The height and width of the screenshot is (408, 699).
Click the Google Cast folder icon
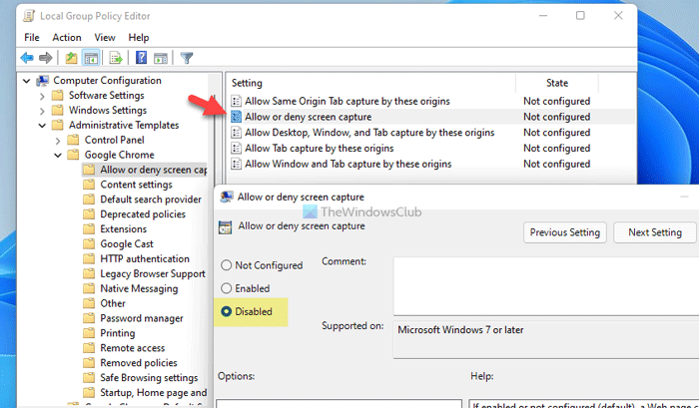(89, 244)
